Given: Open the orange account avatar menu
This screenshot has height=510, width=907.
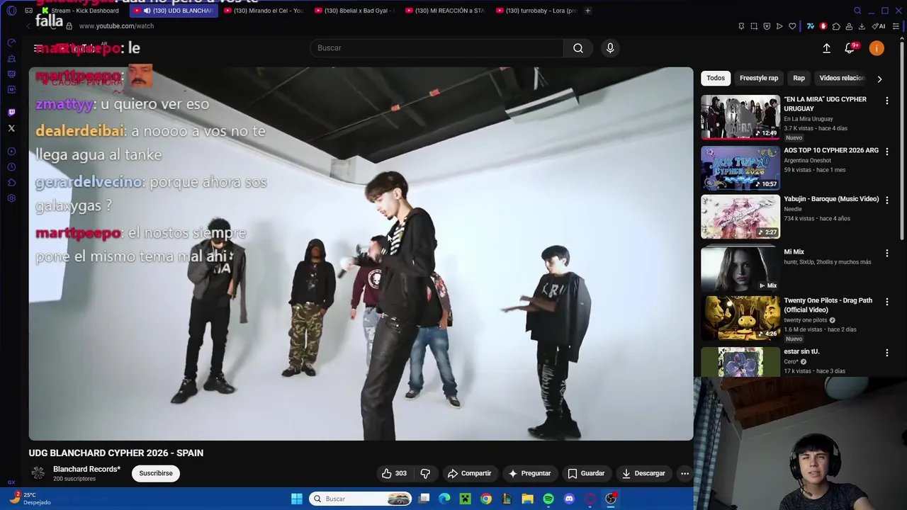Looking at the screenshot, I should tap(877, 48).
